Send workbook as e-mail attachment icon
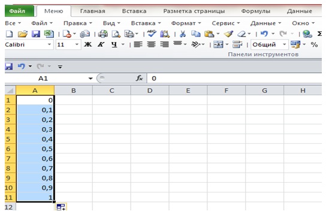 85,34
